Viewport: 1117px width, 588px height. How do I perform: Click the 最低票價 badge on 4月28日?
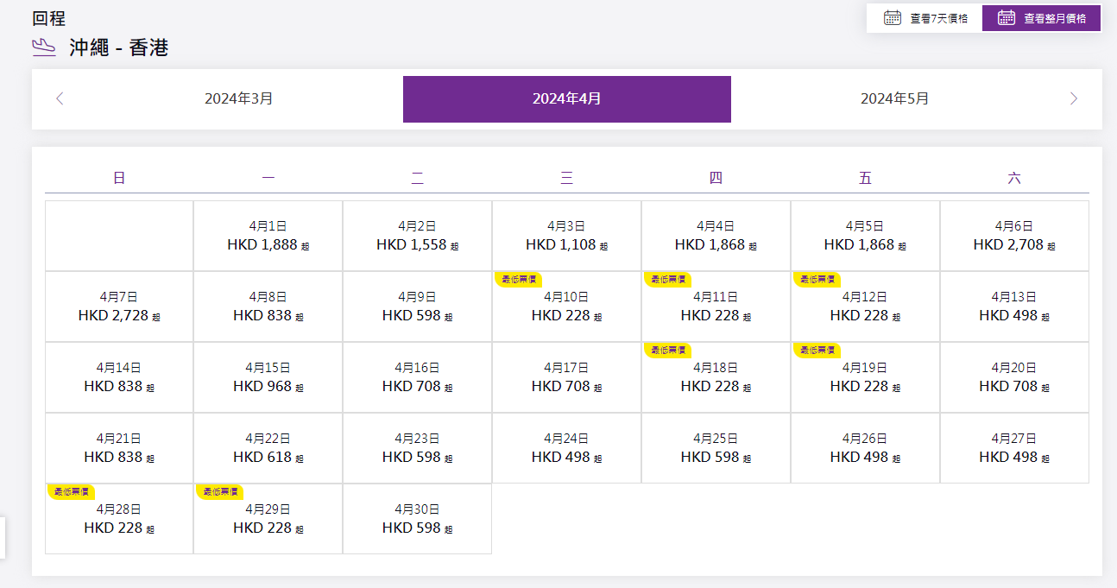click(x=71, y=491)
